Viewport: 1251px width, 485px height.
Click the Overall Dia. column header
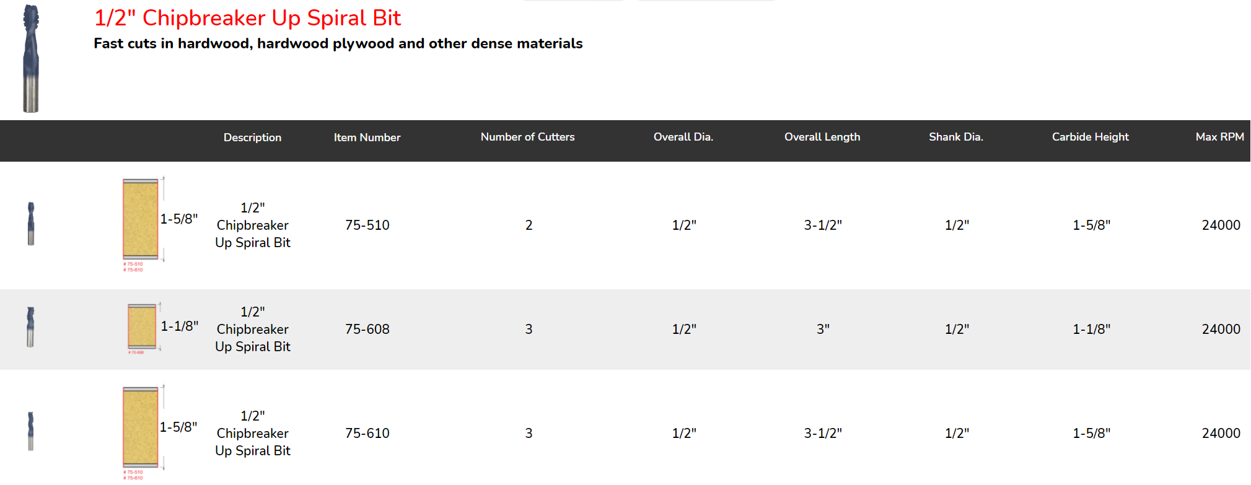pyautogui.click(x=683, y=137)
